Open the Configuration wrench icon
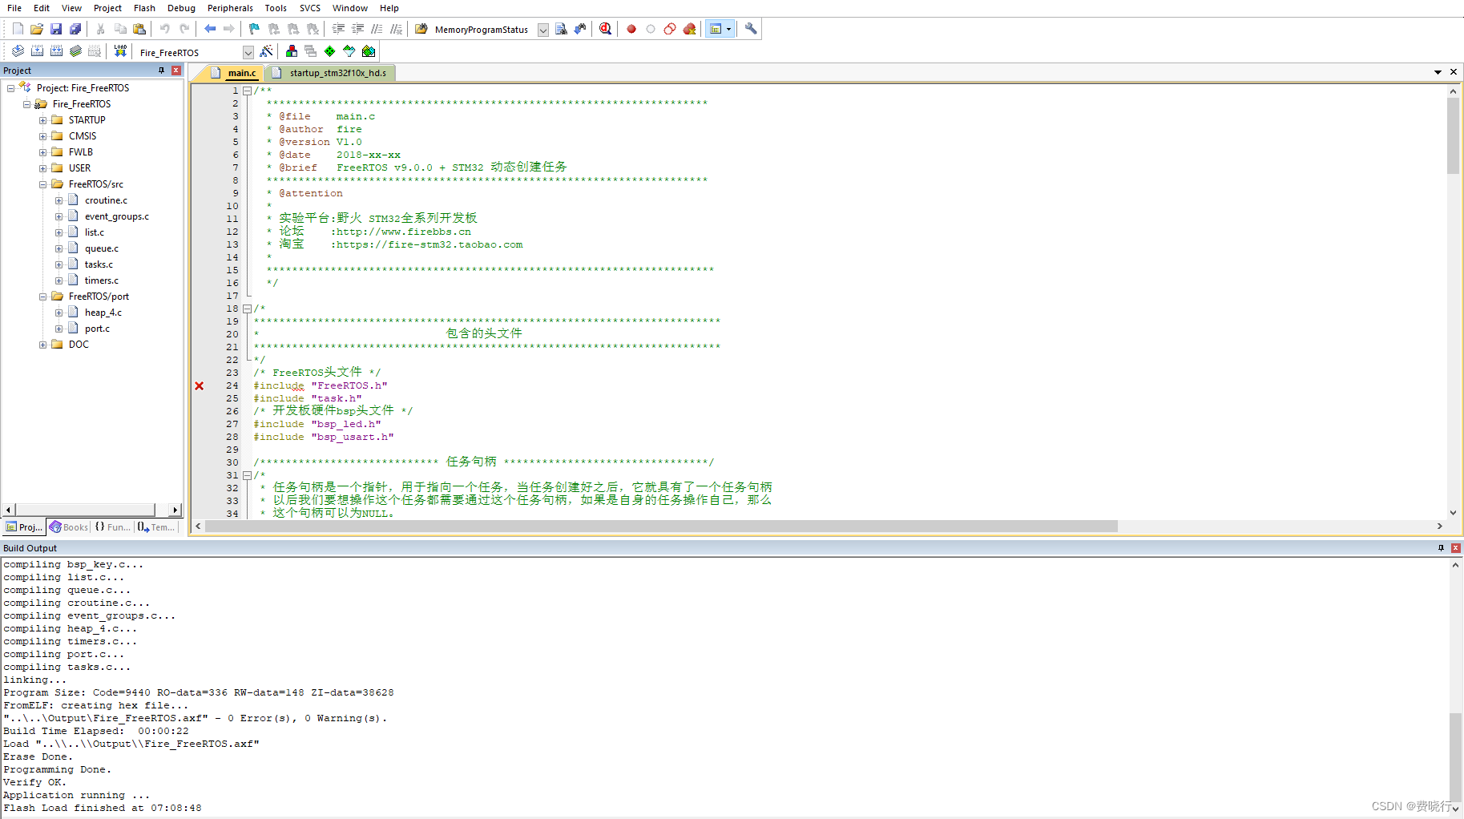Viewport: 1464px width, 819px height. (751, 29)
